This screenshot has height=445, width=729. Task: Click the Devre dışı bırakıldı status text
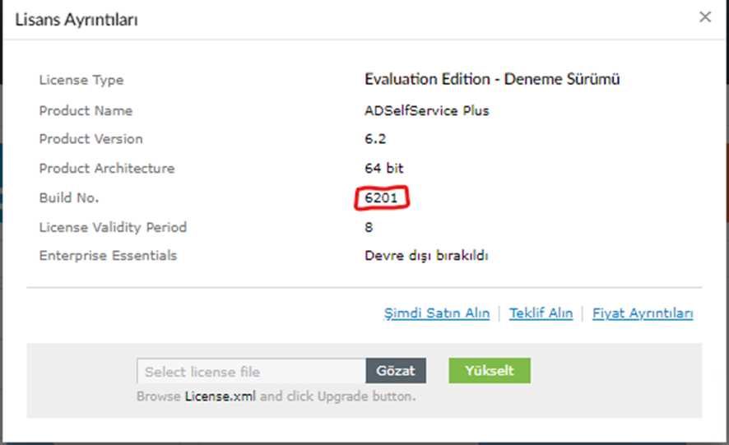(x=426, y=256)
